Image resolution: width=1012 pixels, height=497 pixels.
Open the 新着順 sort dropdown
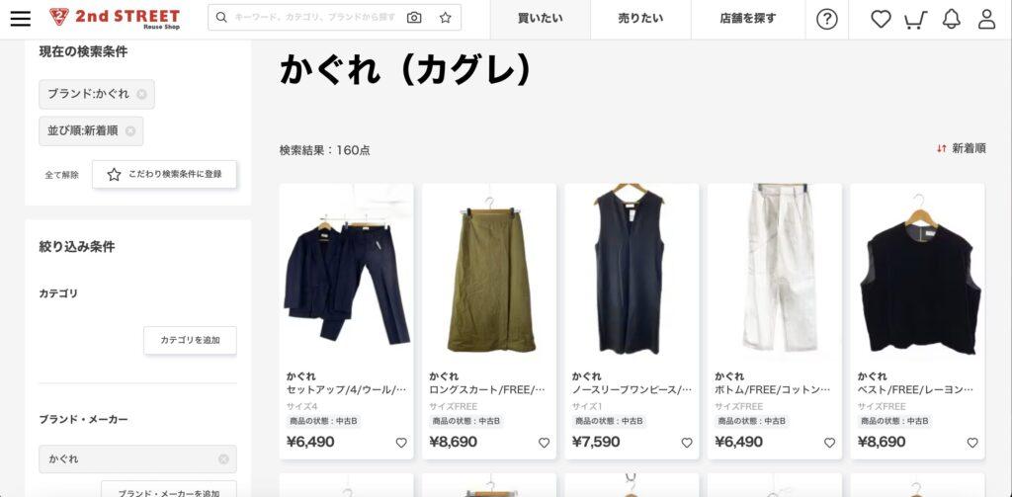(961, 148)
